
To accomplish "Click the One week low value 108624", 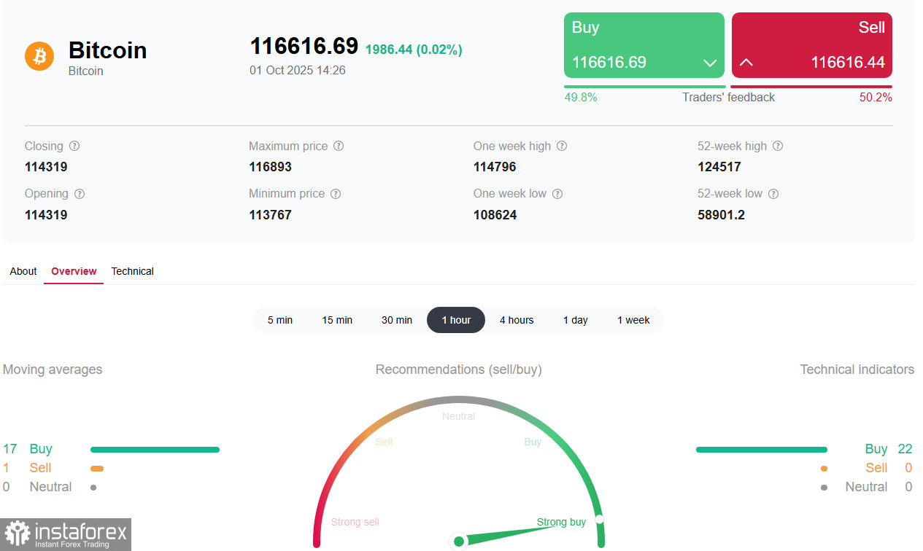I will click(495, 215).
